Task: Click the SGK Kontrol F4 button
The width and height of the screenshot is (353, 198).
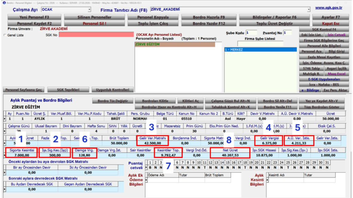Action: click(324, 30)
